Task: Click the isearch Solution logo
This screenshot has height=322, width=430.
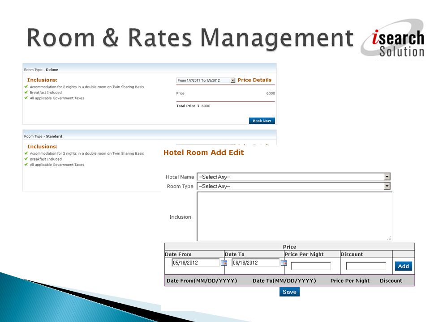Action: point(392,38)
